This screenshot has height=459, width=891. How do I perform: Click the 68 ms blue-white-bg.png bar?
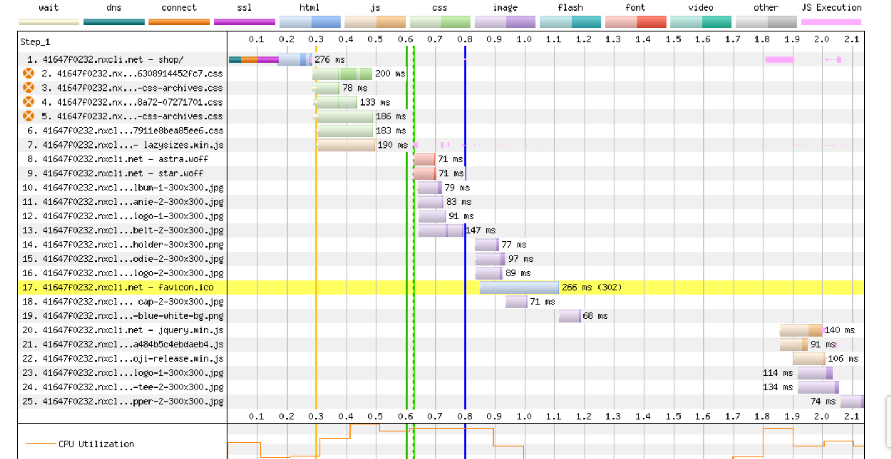(x=570, y=315)
